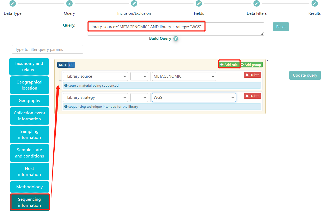
Task: Click the Inclusion/Exclusion step pencil icon
Action: point(134,3)
